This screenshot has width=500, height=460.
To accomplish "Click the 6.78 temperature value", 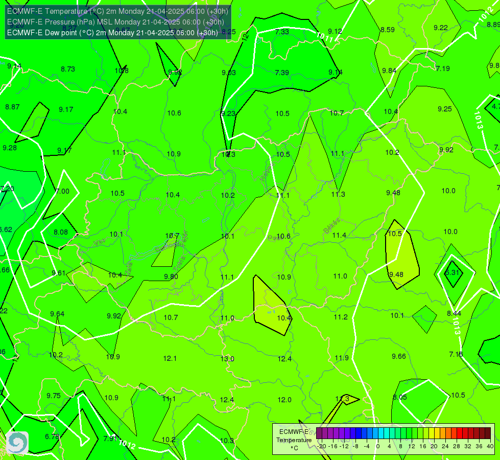I will (x=52, y=436).
